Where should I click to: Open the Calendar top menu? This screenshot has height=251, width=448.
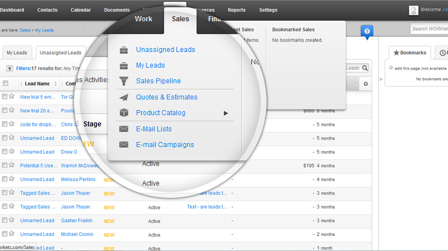pos(81,10)
